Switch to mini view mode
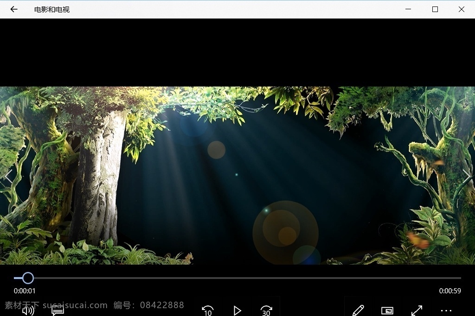The height and width of the screenshot is (316, 475). tap(387, 310)
